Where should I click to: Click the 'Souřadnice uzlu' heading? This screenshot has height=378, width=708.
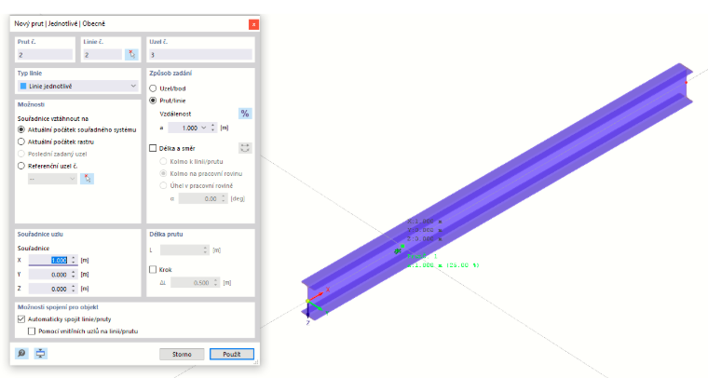(x=40, y=234)
